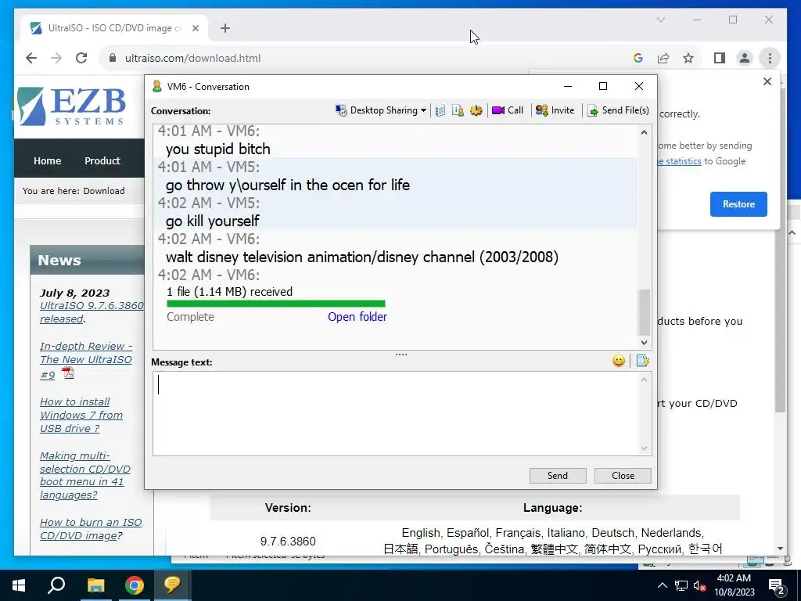Click the notebook history icon in conversation toolbar
This screenshot has width=801, height=601.
[440, 110]
